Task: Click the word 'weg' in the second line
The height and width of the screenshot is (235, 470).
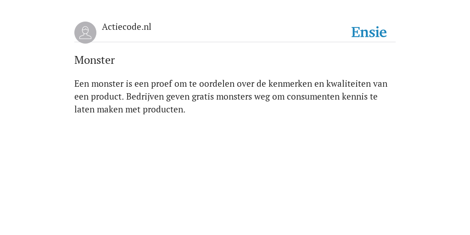Action: pos(262,98)
